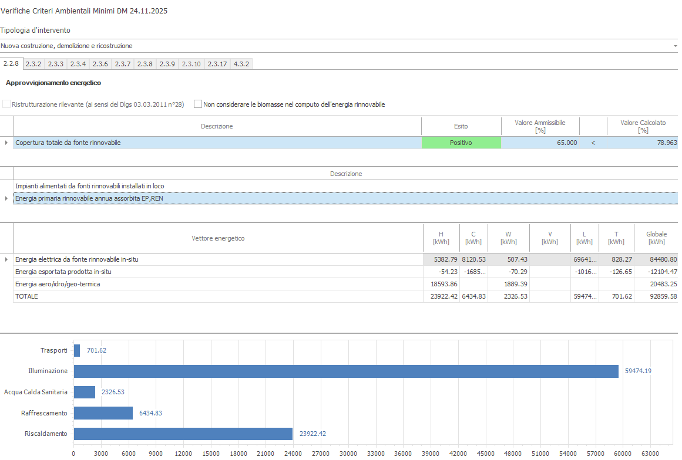Switch to the 2.3.2 tab

[33, 64]
